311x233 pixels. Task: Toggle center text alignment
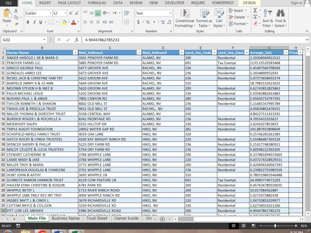tap(91, 22)
